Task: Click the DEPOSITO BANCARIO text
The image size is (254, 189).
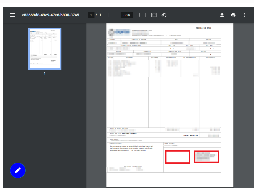Action: coord(129,134)
